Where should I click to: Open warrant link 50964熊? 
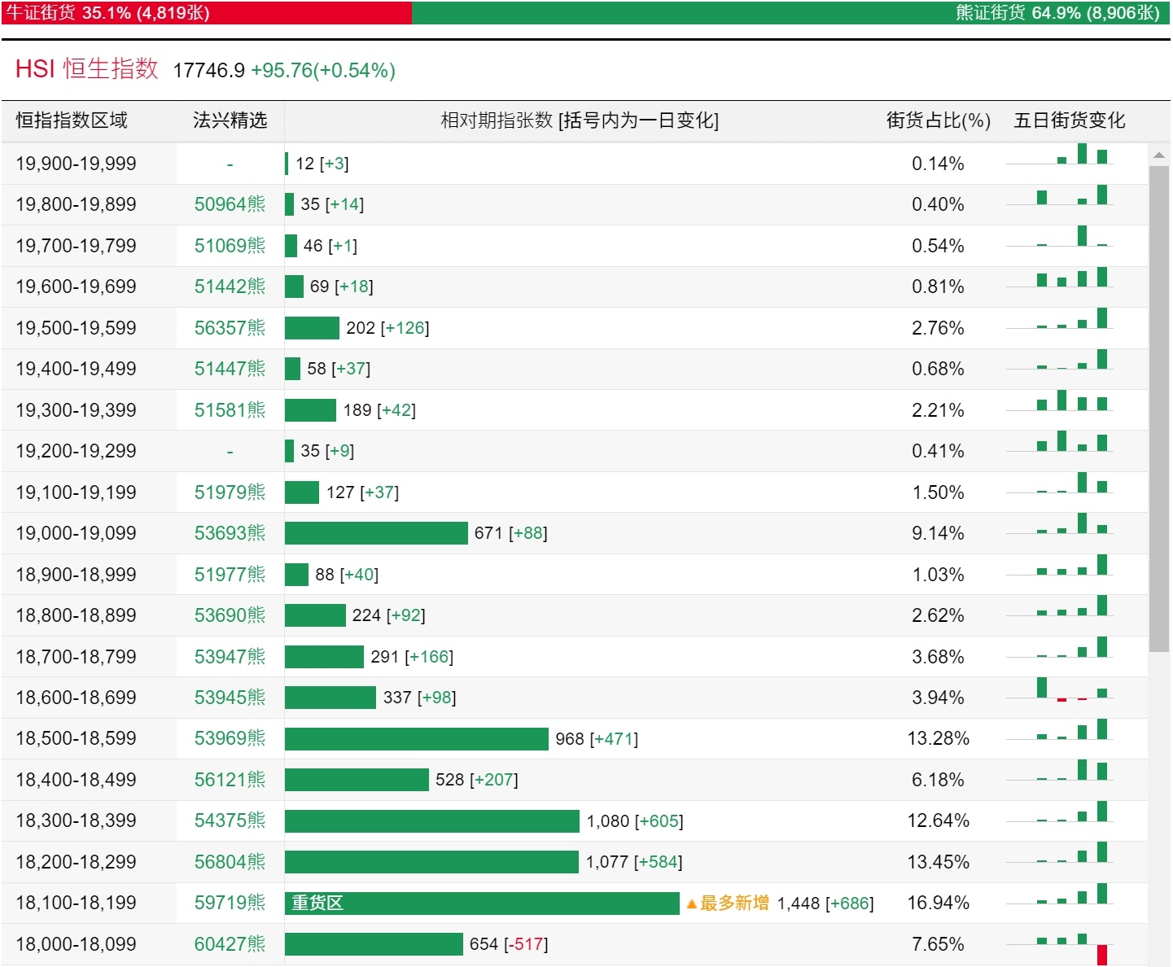click(x=230, y=204)
